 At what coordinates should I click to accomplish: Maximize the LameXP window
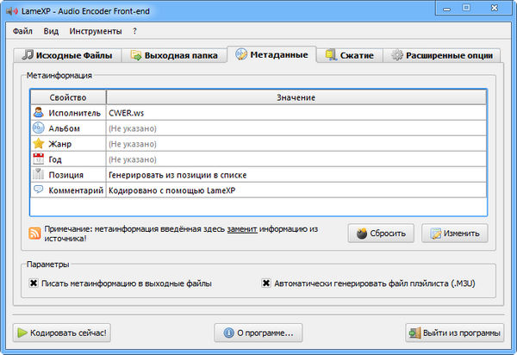[466, 8]
